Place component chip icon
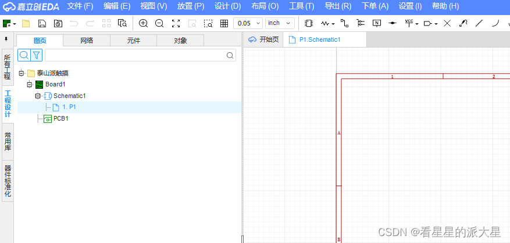 [x=308, y=23]
